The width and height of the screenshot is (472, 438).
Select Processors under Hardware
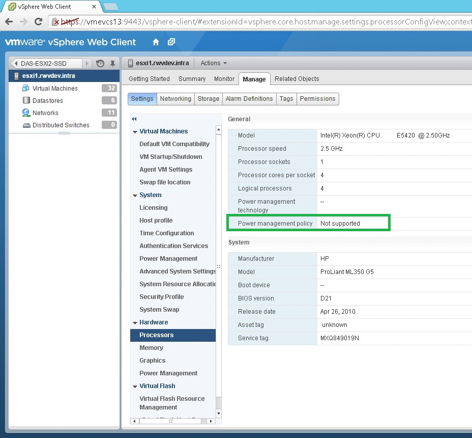(173, 335)
